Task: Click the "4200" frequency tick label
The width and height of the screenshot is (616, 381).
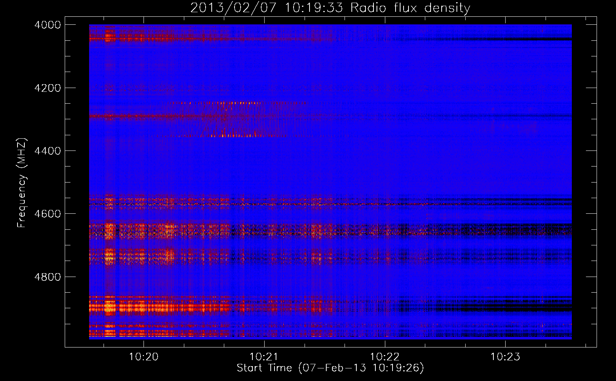Action: click(48, 88)
